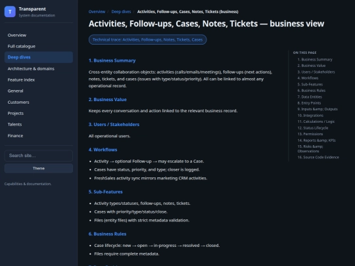Jump to Business Summary in page contents
The image size is (355, 266).
tap(315, 60)
